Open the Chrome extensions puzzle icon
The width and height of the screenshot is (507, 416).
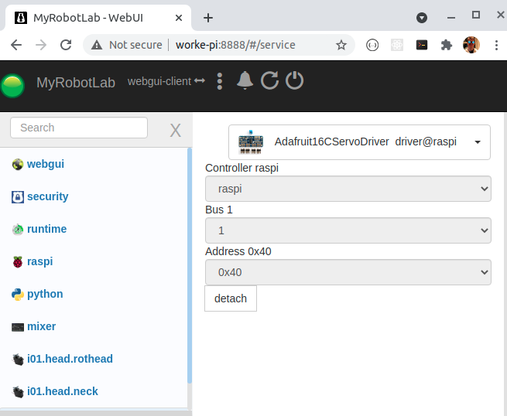coord(446,45)
